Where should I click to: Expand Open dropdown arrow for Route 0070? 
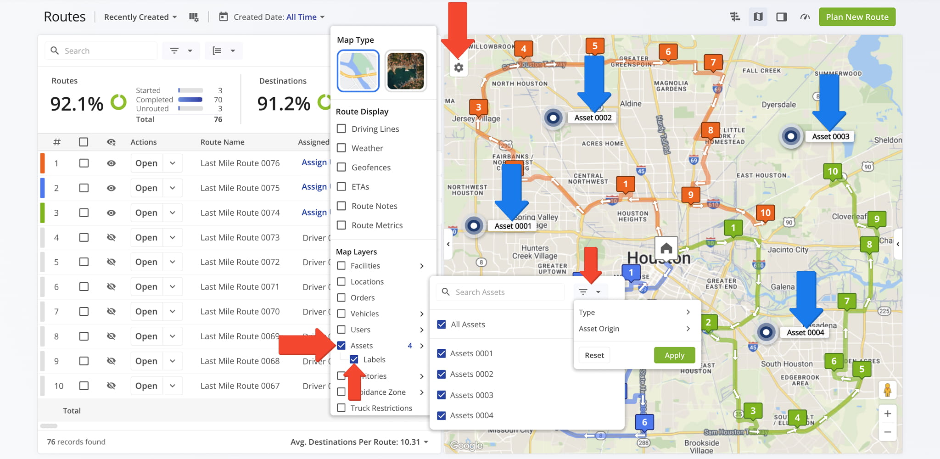(x=173, y=312)
